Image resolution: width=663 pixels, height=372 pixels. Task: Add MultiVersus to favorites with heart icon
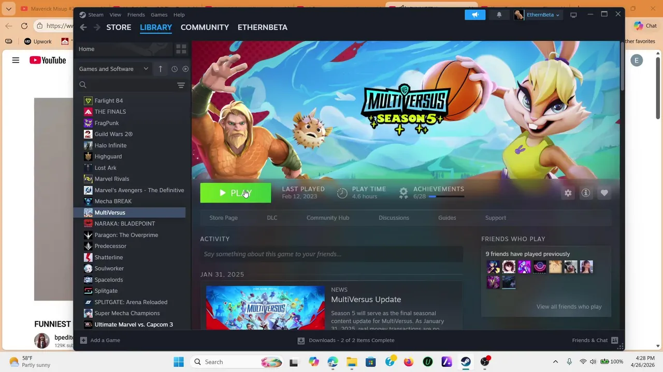pyautogui.click(x=604, y=193)
